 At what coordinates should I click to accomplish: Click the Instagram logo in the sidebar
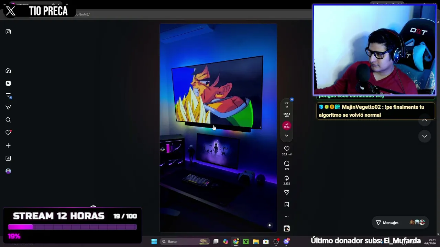coord(8,32)
